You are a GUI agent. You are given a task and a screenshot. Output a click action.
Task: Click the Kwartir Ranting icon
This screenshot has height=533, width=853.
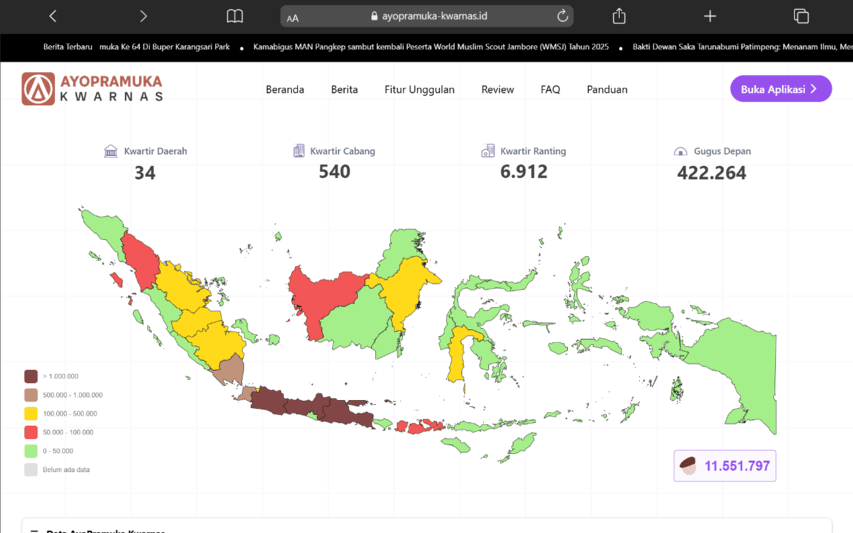click(x=487, y=151)
